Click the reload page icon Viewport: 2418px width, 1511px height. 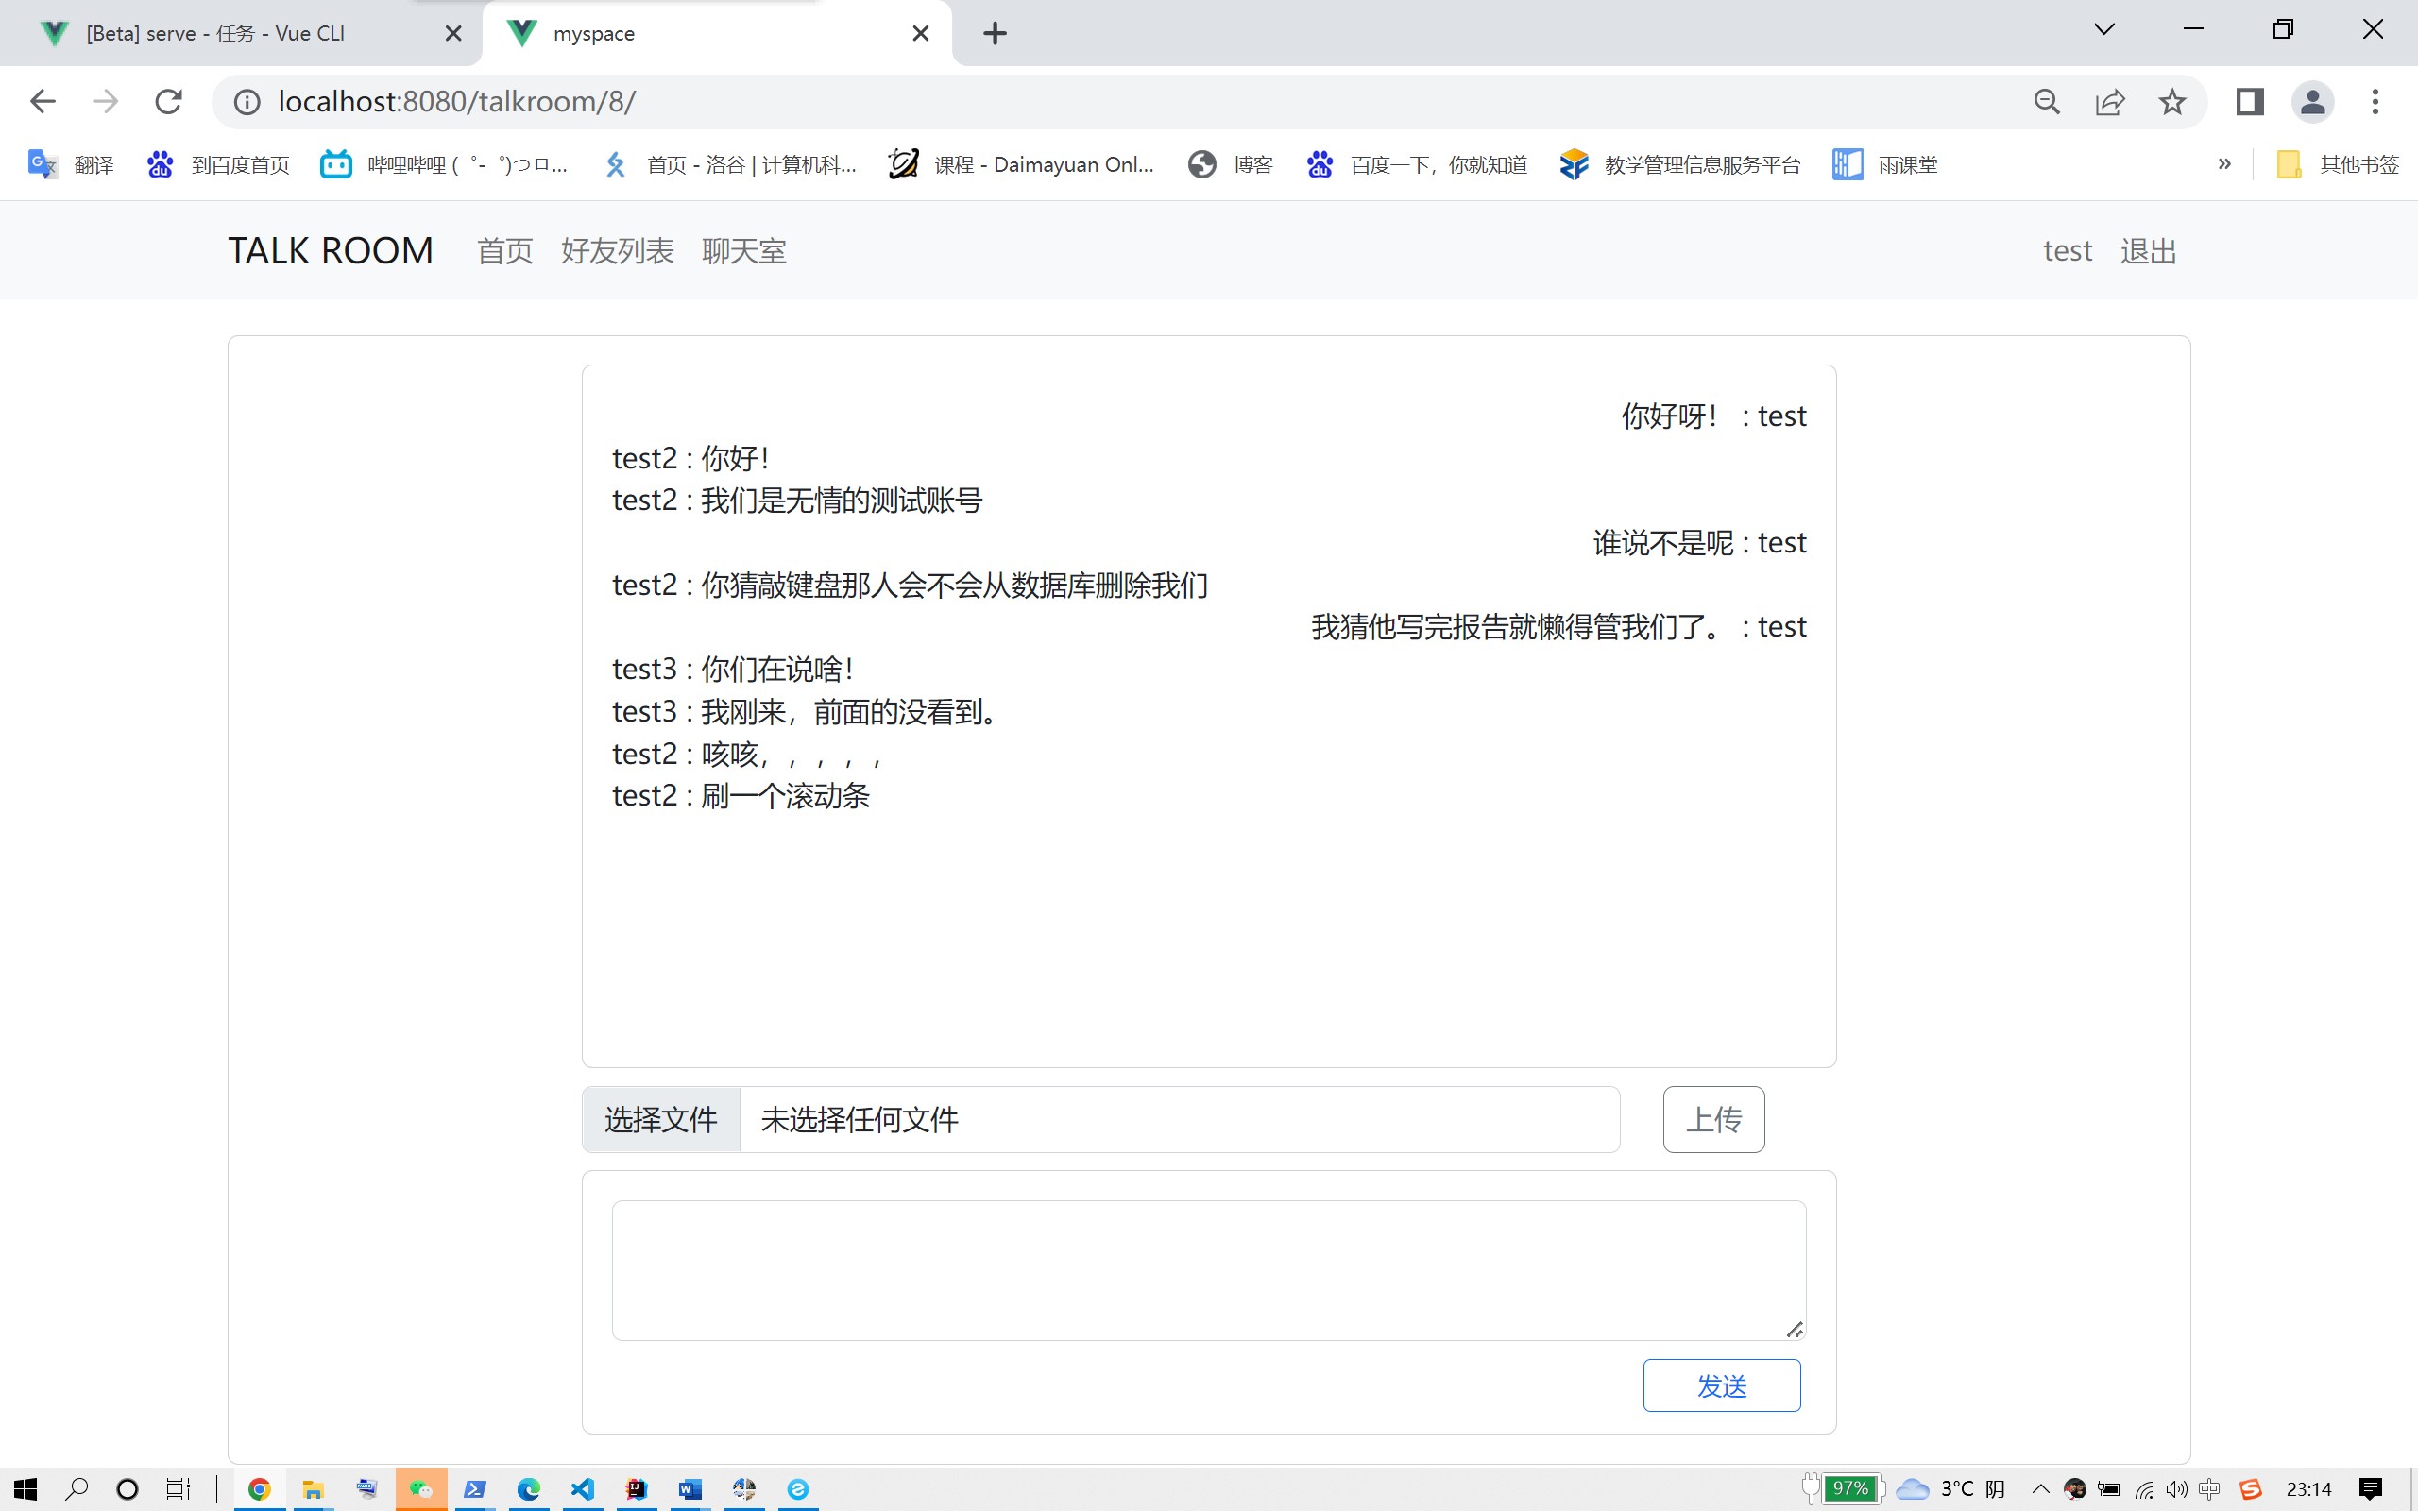coord(168,101)
